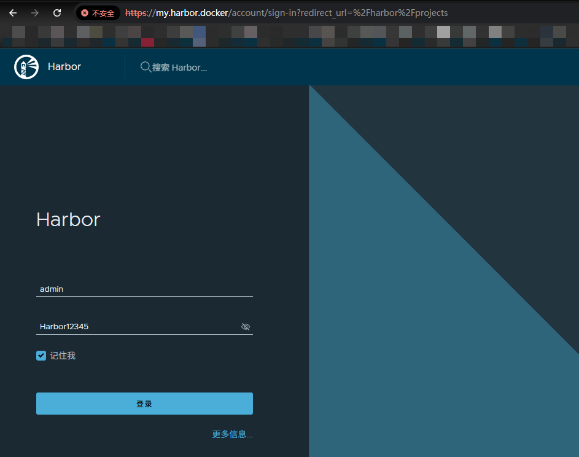
Task: Click the search magnifier icon
Action: pos(146,67)
